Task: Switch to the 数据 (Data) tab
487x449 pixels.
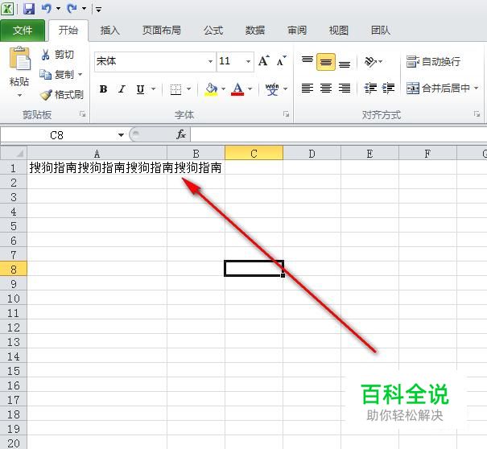Action: click(x=255, y=31)
